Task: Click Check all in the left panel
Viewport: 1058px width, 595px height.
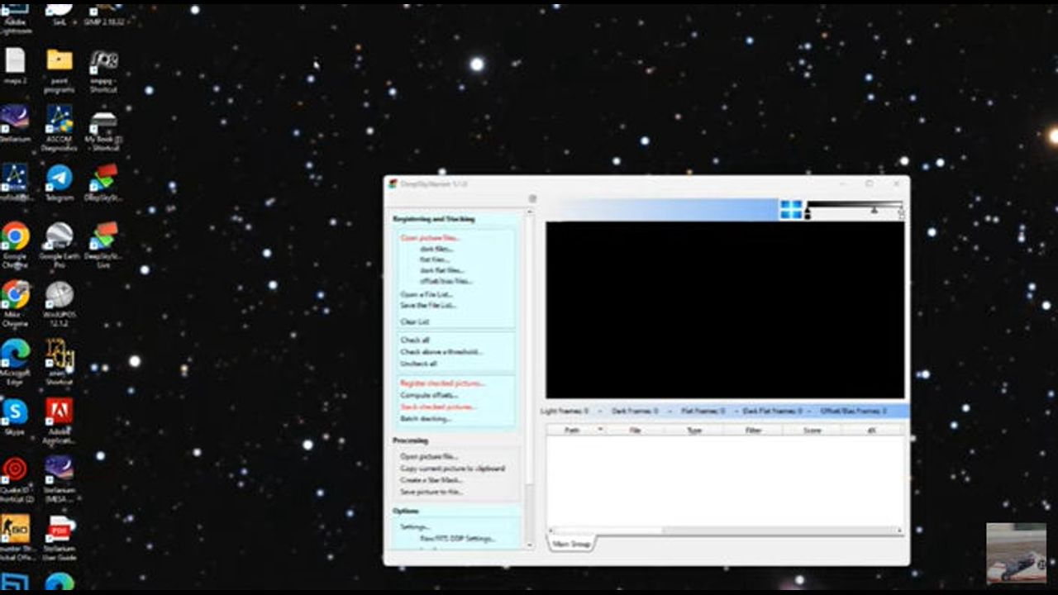Action: [x=415, y=340]
